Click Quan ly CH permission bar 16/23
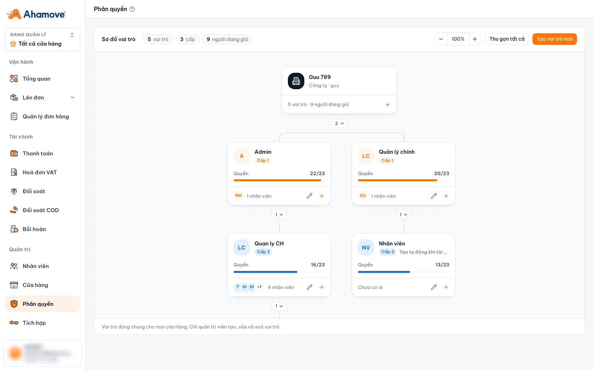 coord(279,272)
